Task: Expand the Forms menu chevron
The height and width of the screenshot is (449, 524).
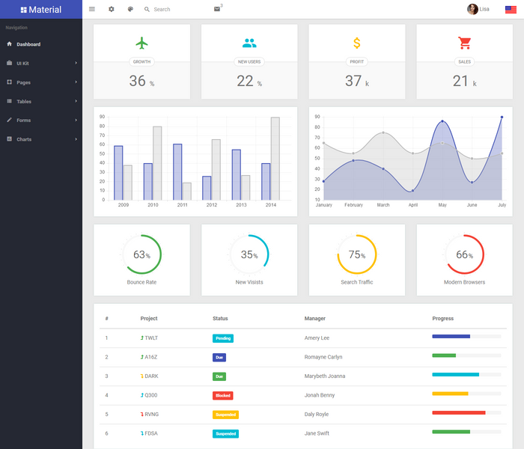Action: click(76, 120)
